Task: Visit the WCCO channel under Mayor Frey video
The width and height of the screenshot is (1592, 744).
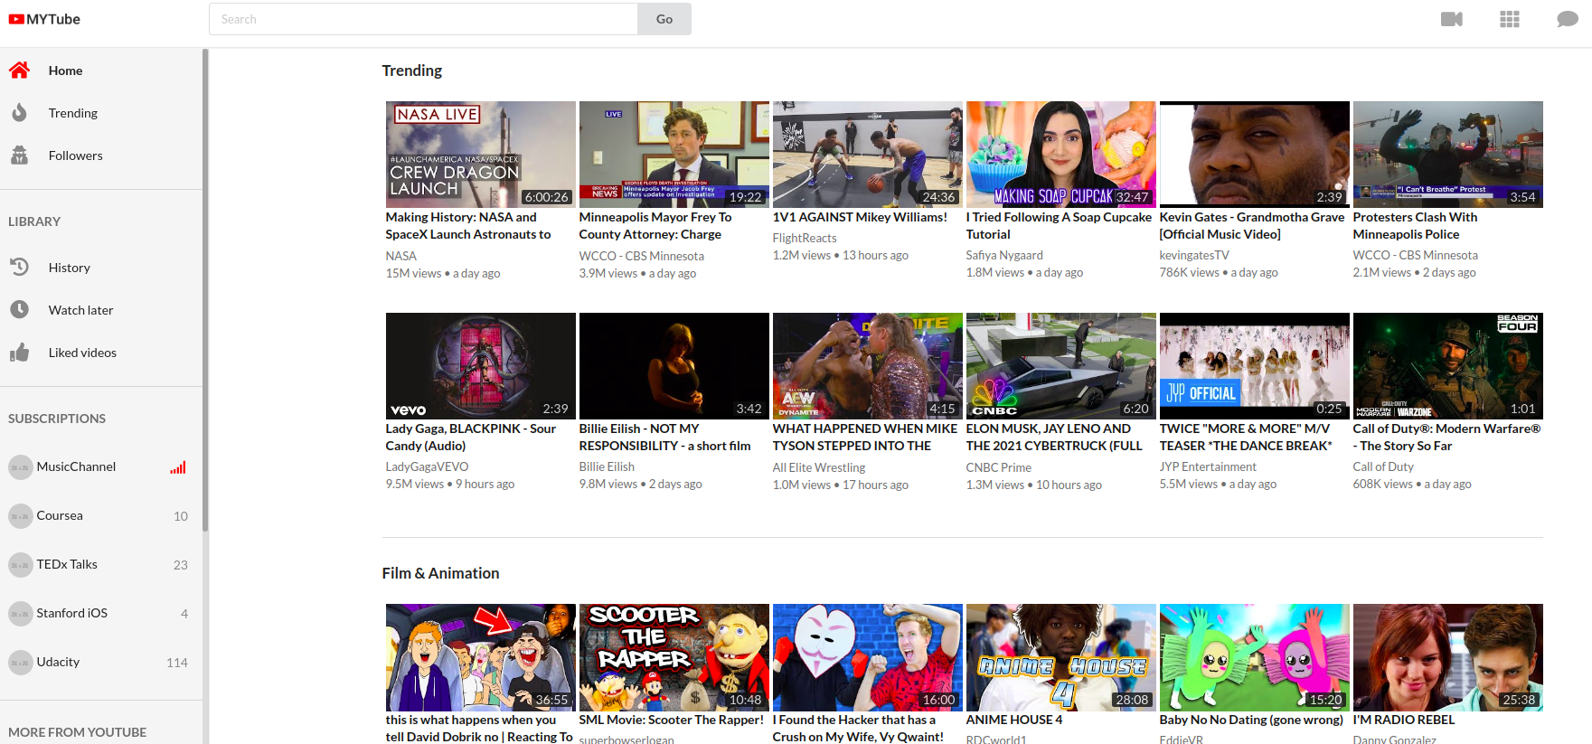Action: tap(642, 256)
